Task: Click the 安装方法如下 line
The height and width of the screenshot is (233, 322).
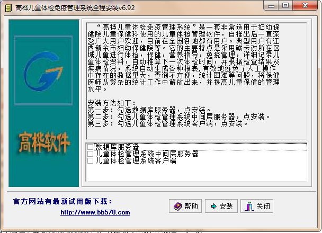Action: point(112,103)
